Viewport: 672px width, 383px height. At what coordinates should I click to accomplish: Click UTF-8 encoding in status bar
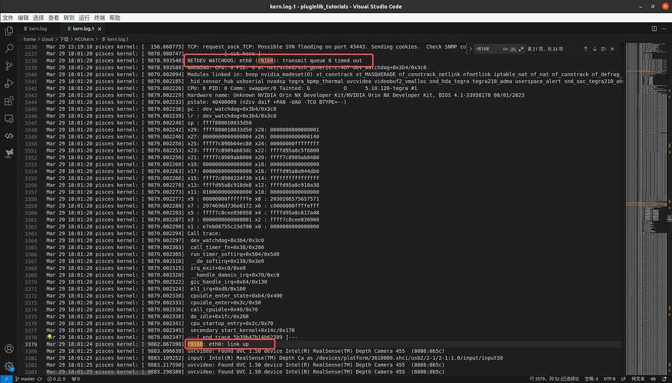pos(611,378)
